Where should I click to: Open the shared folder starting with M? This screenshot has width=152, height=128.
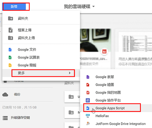pyautogui.click(x=72, y=112)
